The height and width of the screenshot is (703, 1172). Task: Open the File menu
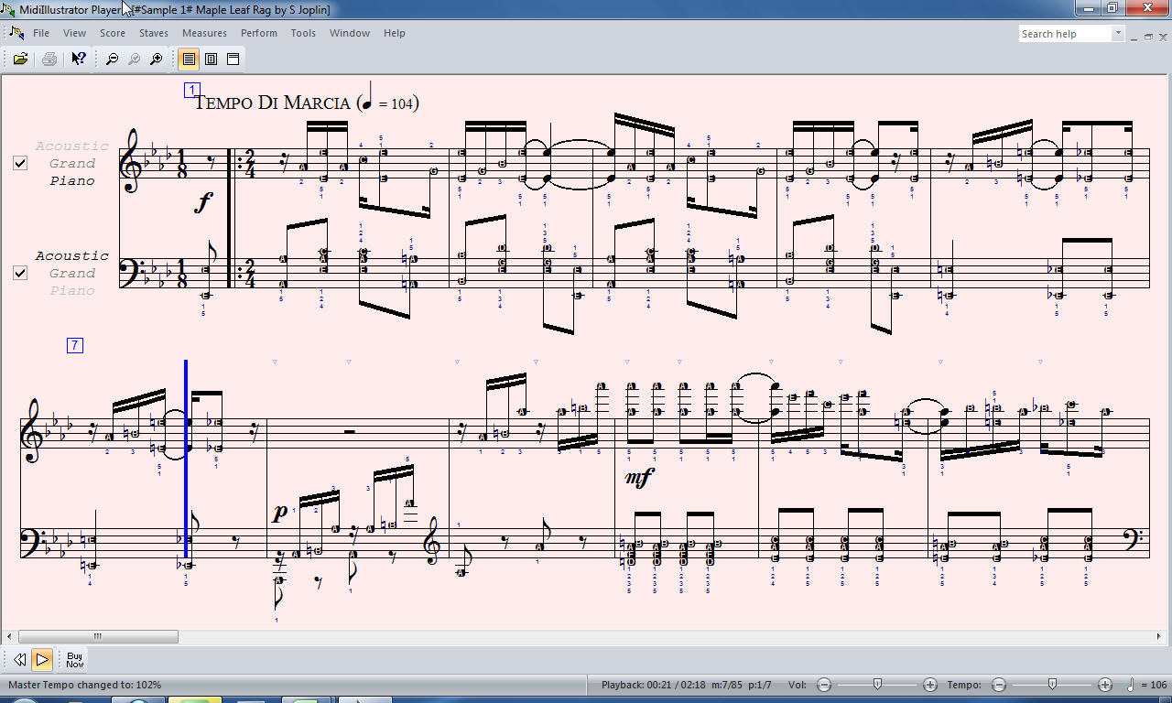click(x=41, y=33)
